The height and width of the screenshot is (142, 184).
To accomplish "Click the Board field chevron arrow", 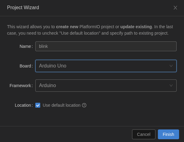I will click(x=171, y=66).
